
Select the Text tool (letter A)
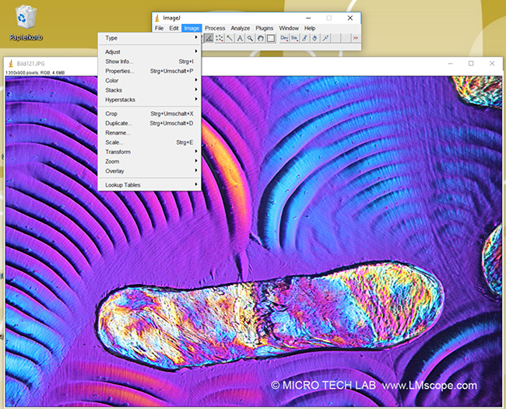pyautogui.click(x=240, y=38)
